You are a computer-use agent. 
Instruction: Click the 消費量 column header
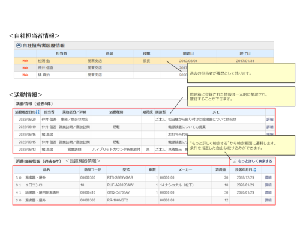coord(220,169)
